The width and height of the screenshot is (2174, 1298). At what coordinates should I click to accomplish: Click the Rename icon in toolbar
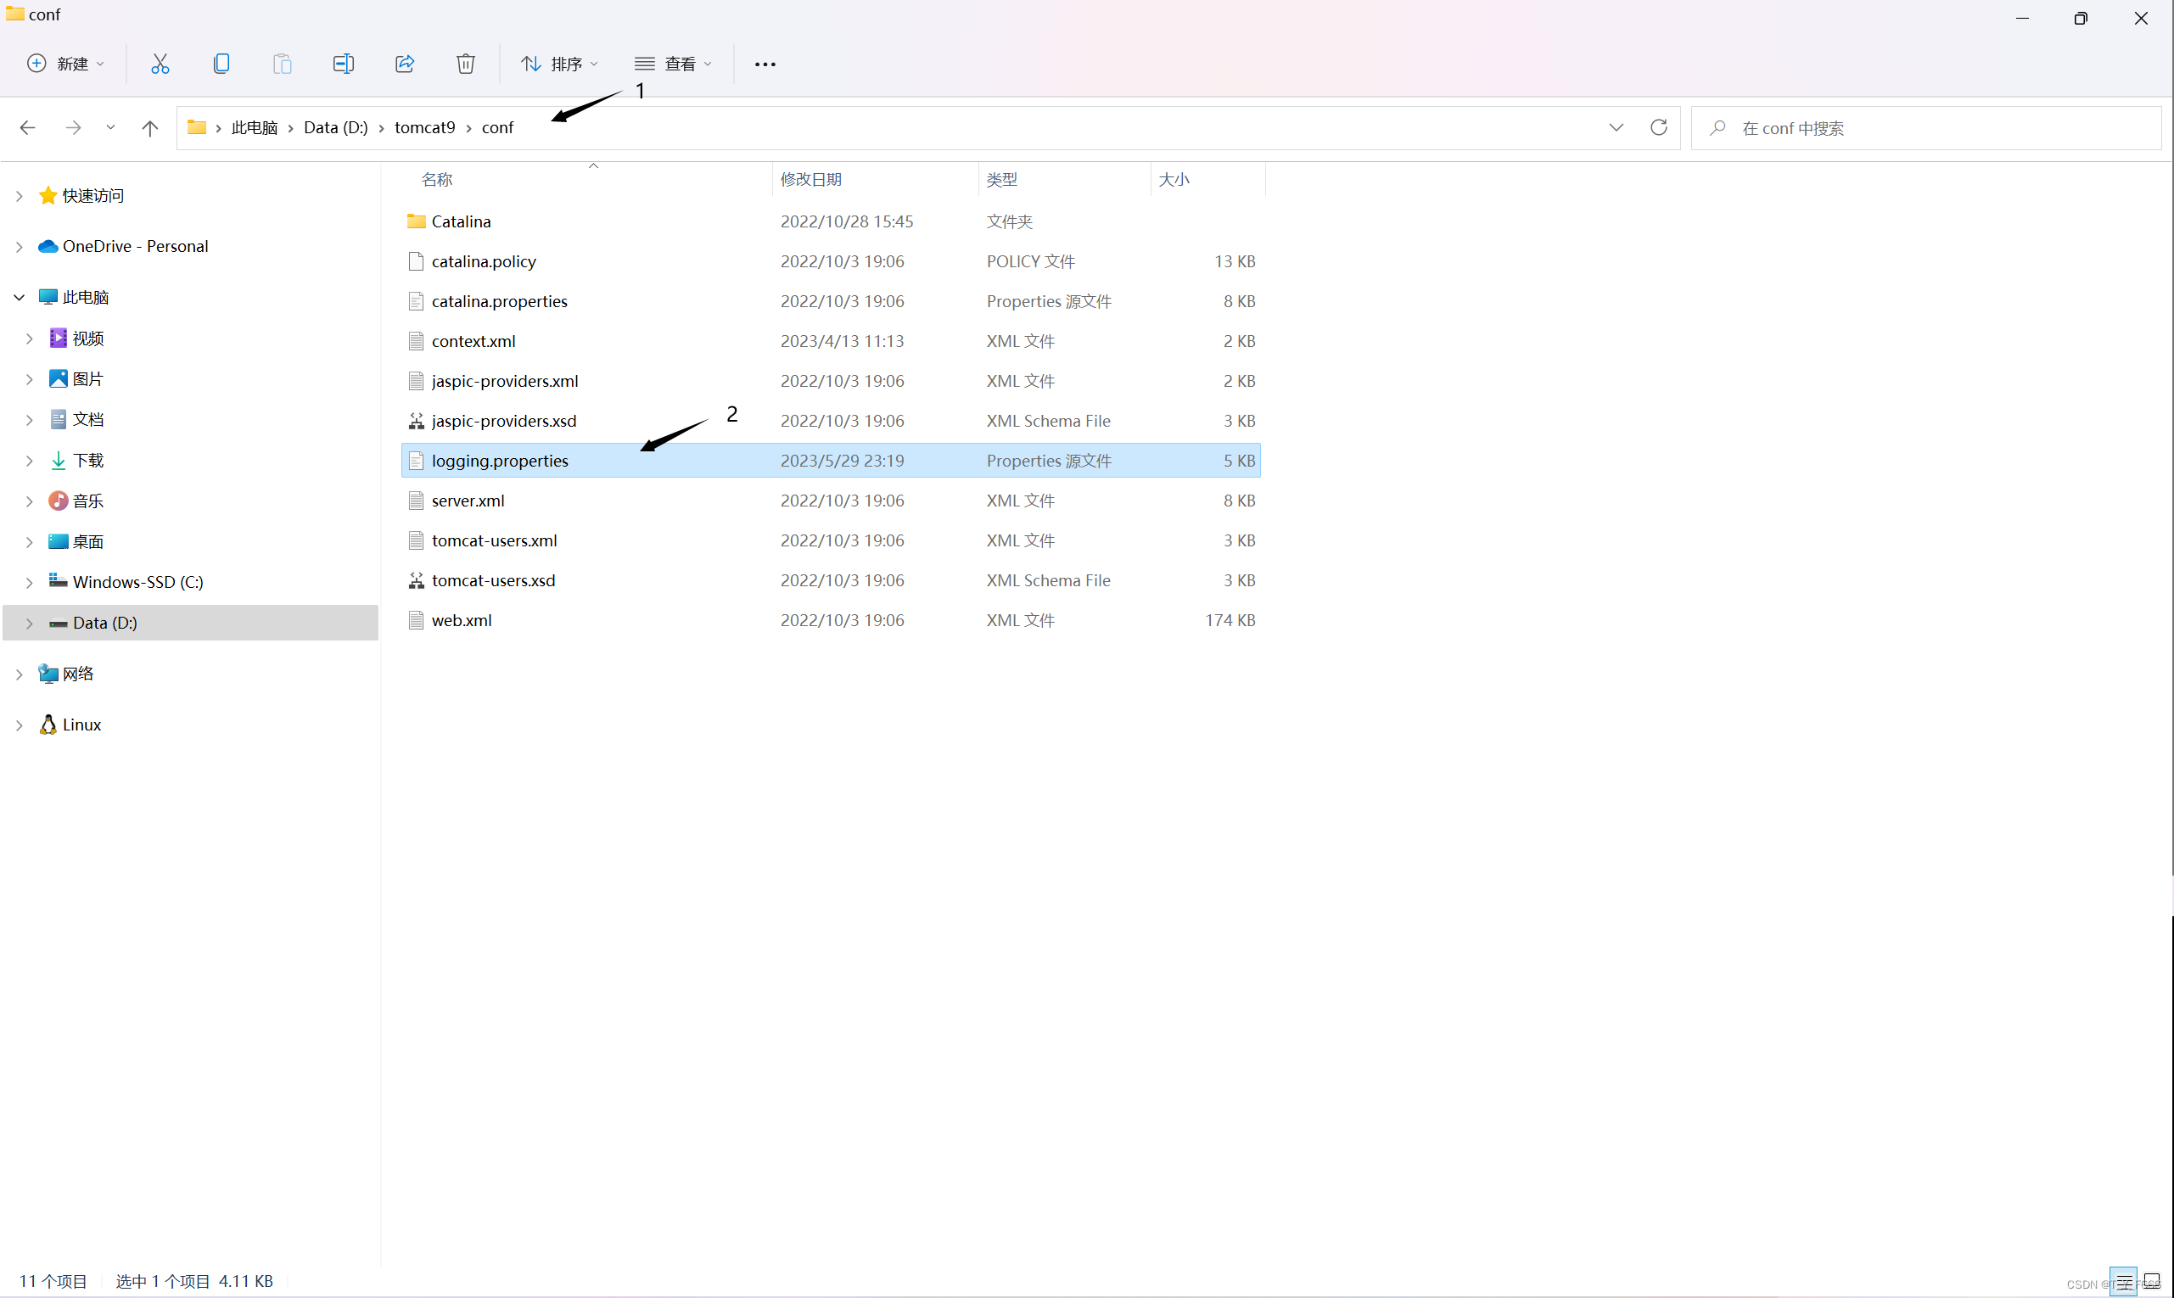point(344,64)
